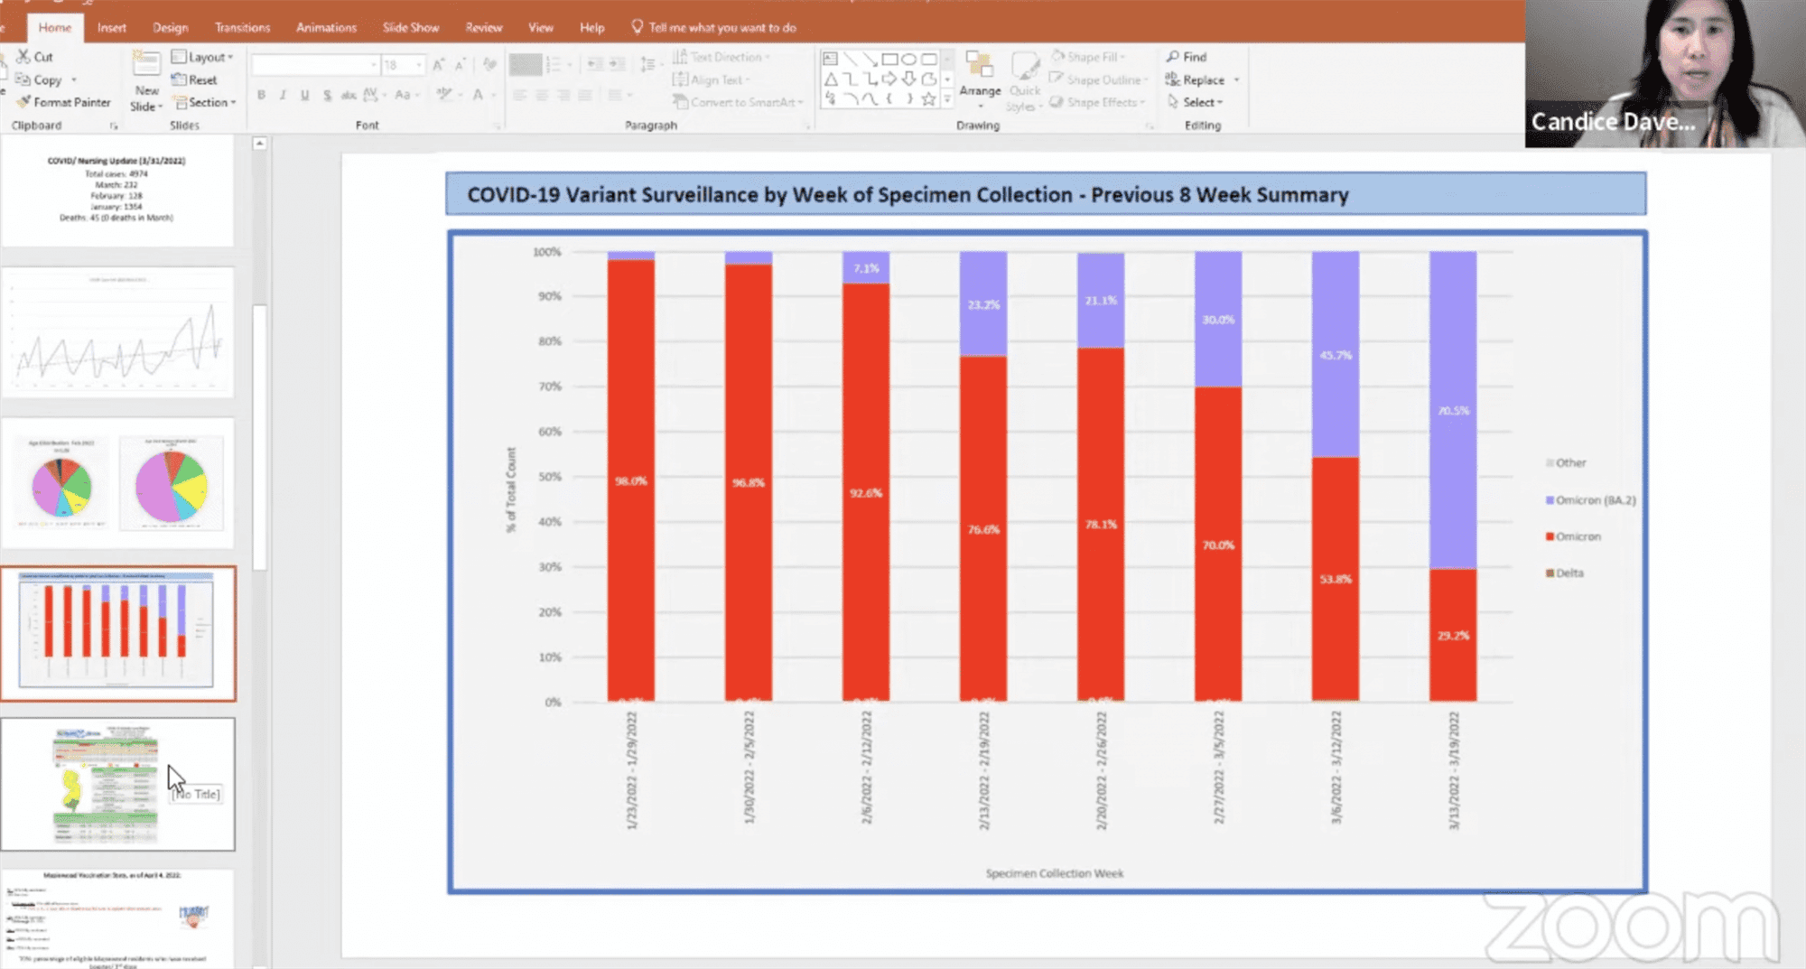Select the pie charts slide thumbnail

click(117, 483)
